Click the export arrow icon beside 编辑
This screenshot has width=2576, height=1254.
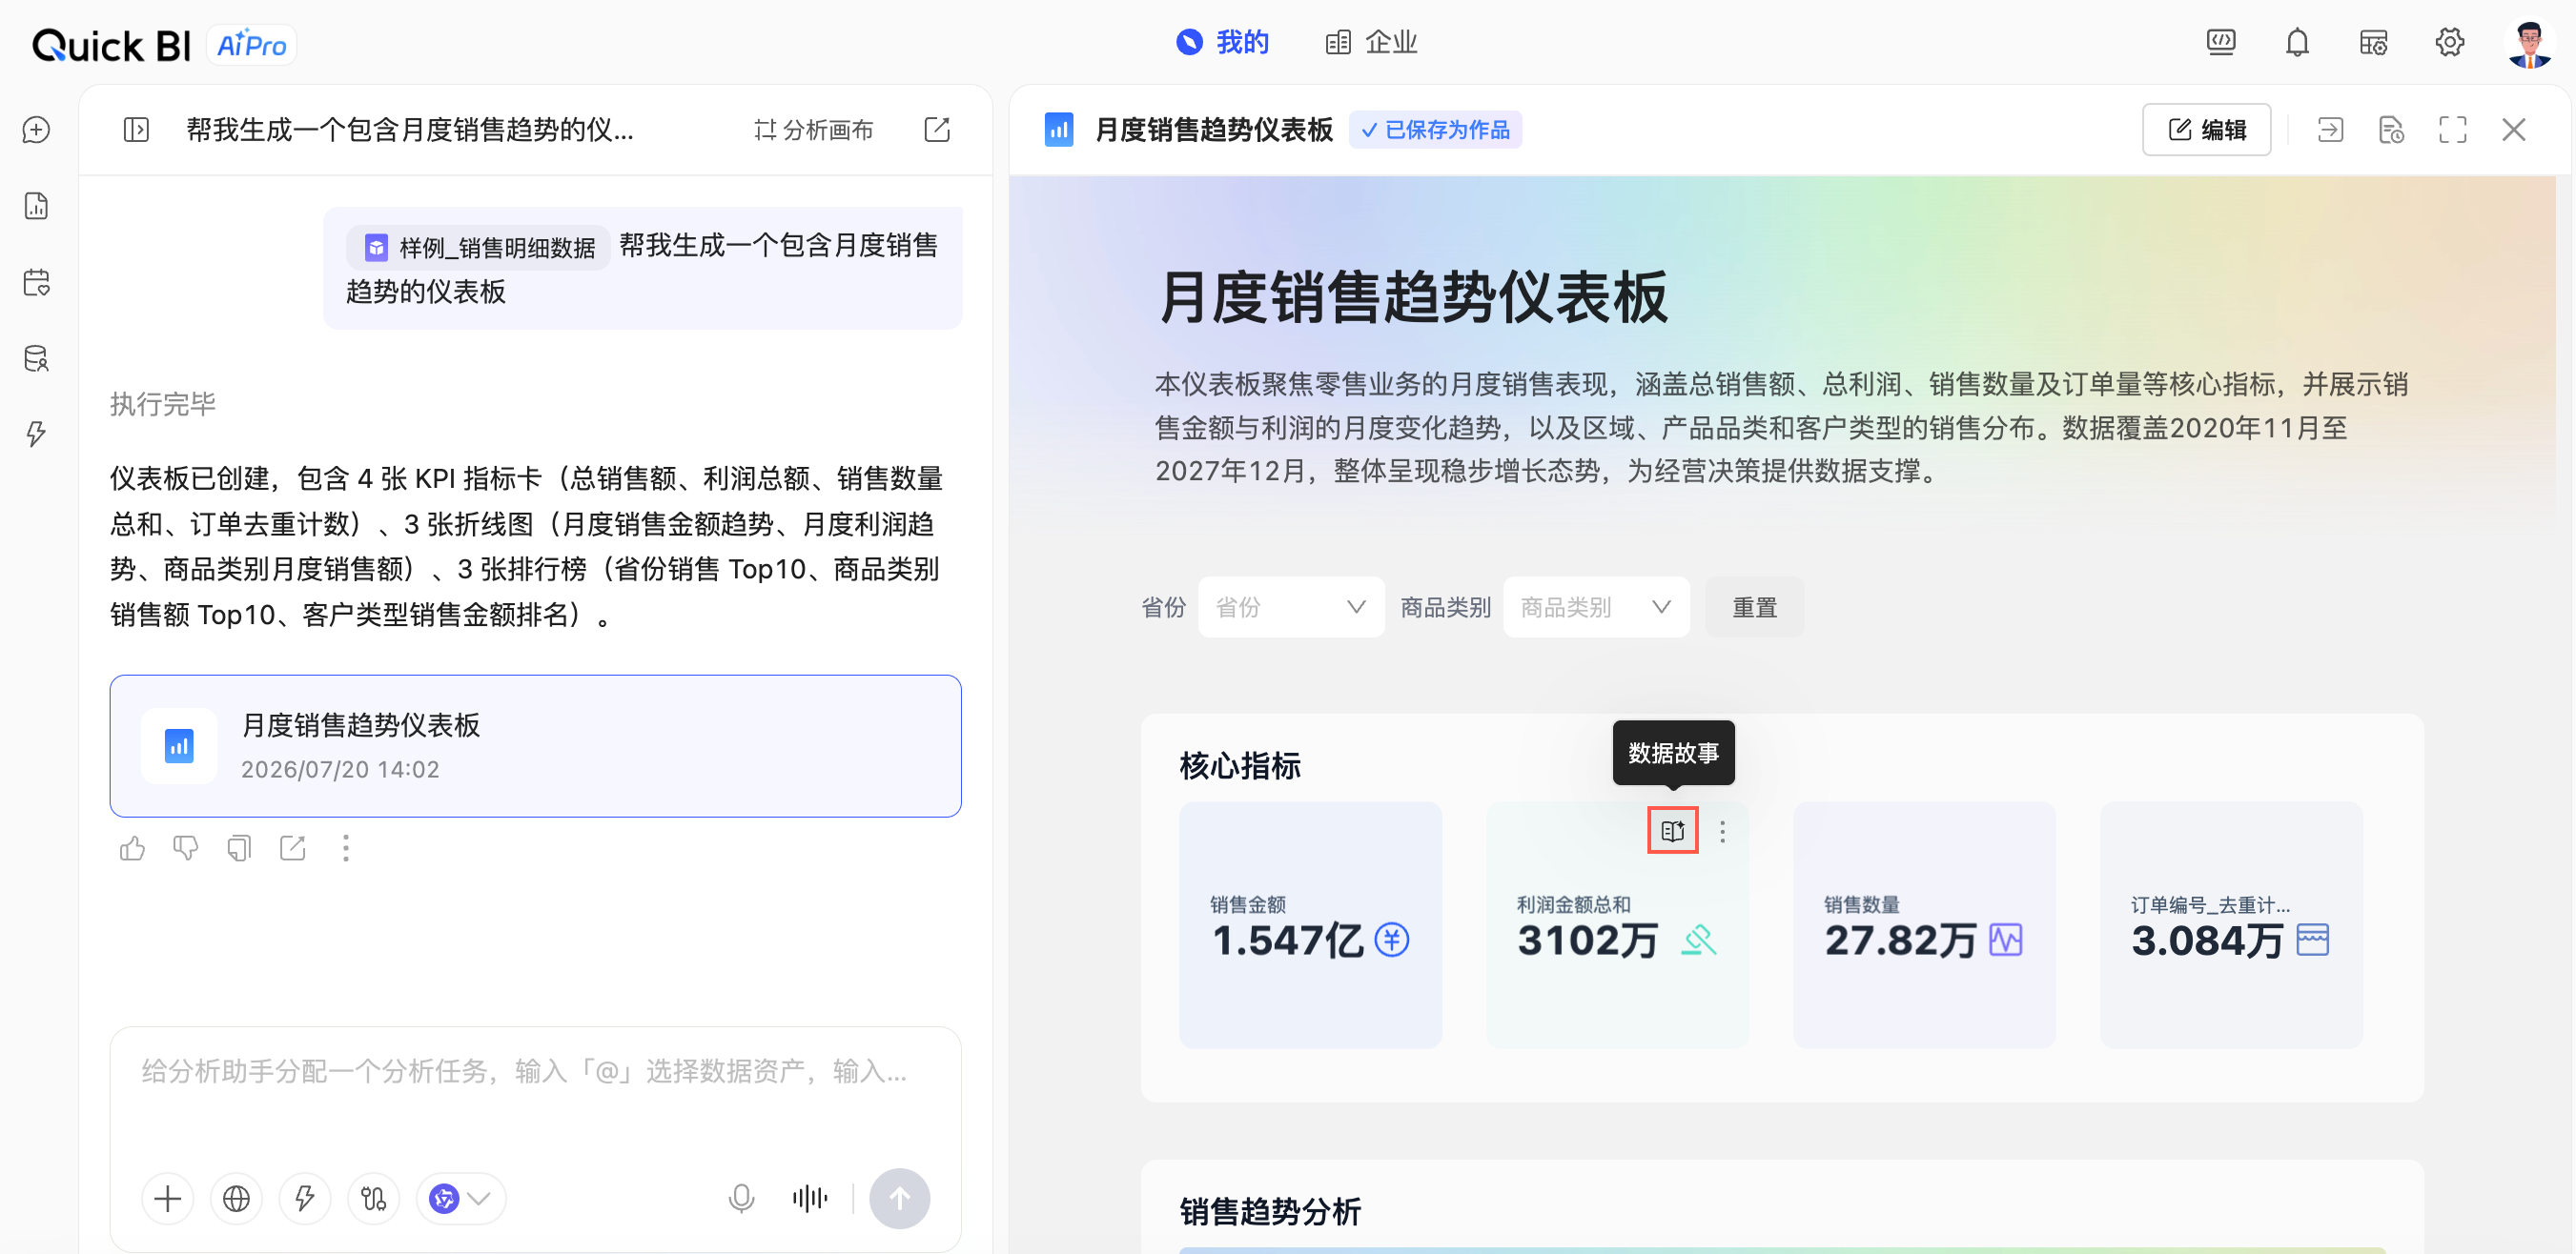(2330, 130)
